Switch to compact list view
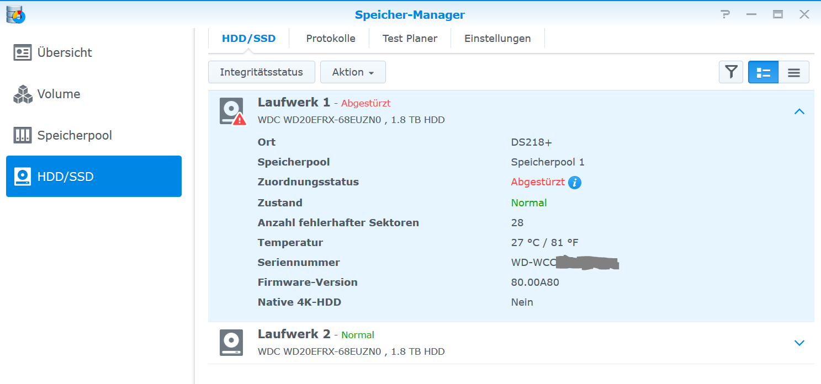Viewport: 821px width, 384px height. click(x=794, y=72)
